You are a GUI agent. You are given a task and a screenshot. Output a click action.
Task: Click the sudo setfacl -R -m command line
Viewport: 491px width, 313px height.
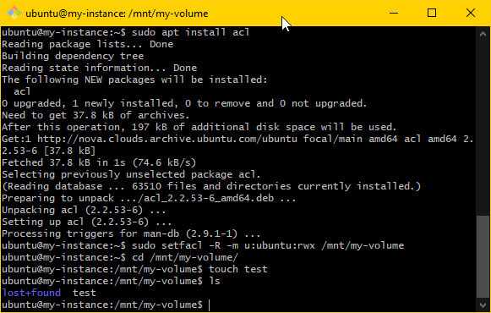tap(268, 245)
